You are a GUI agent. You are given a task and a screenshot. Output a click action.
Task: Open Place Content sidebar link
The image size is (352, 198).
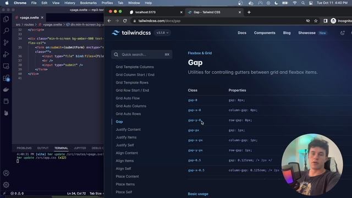pos(127,177)
